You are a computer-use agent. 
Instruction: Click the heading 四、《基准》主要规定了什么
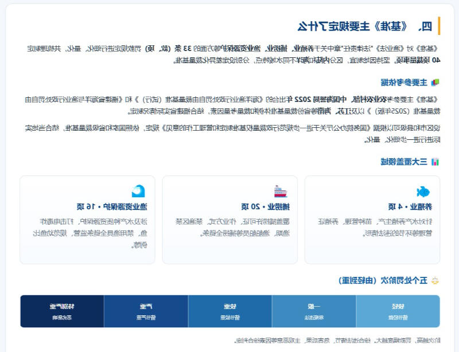(365, 26)
